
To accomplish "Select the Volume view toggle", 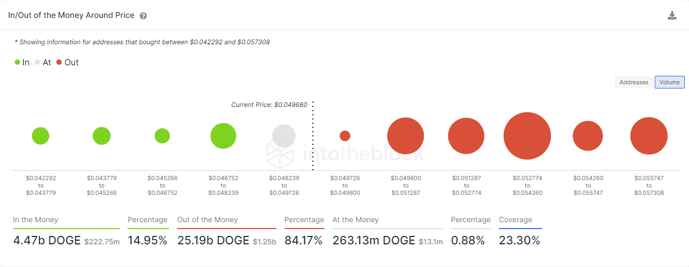I will pyautogui.click(x=670, y=82).
